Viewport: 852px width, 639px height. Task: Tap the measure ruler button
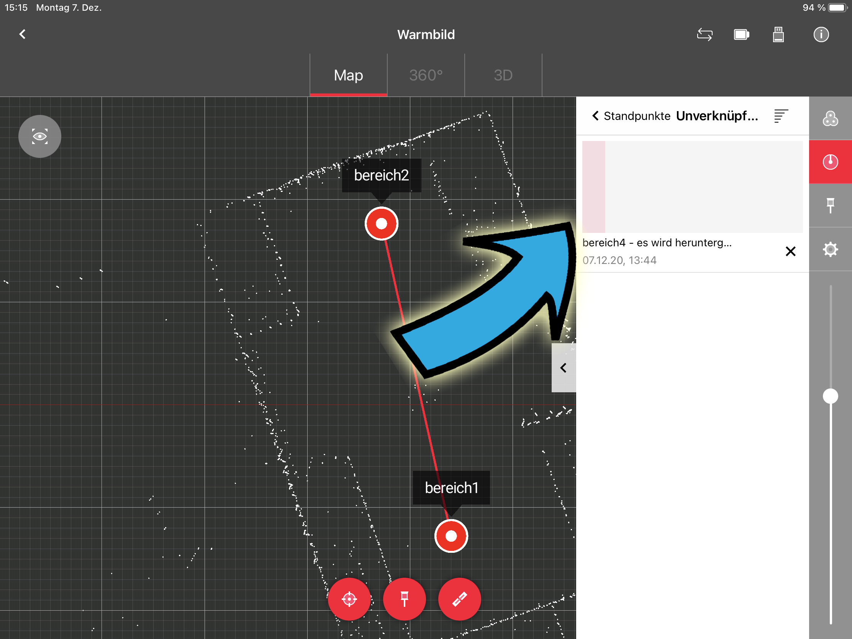pos(459,599)
